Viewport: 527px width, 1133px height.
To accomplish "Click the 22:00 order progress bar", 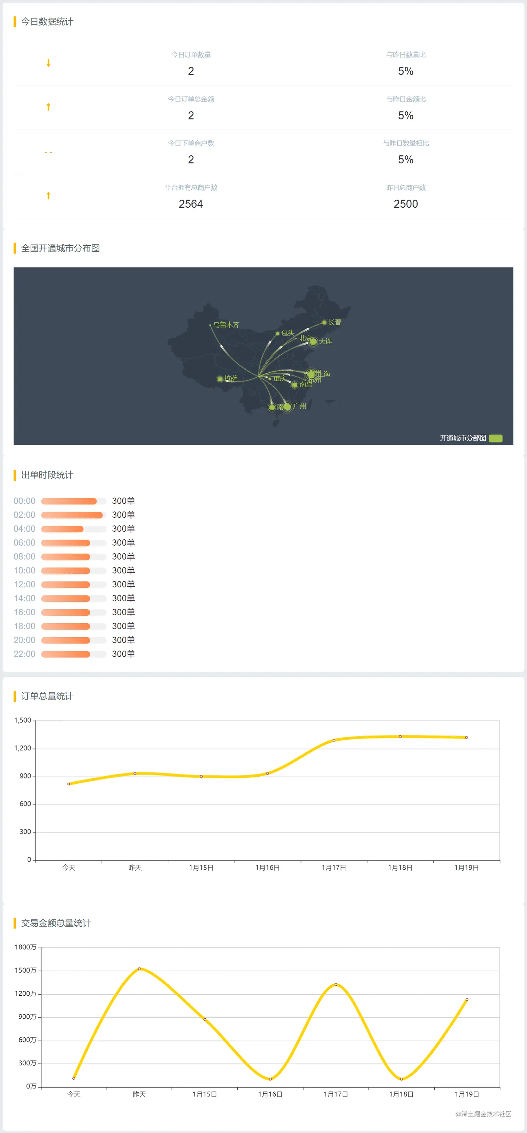I will tap(74, 654).
